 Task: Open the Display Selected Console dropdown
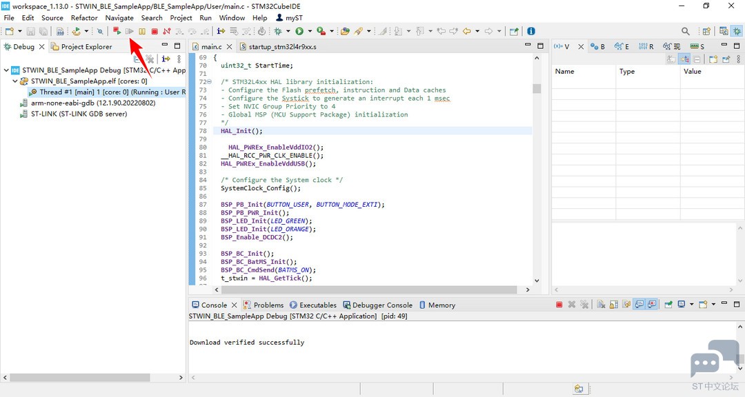point(692,305)
